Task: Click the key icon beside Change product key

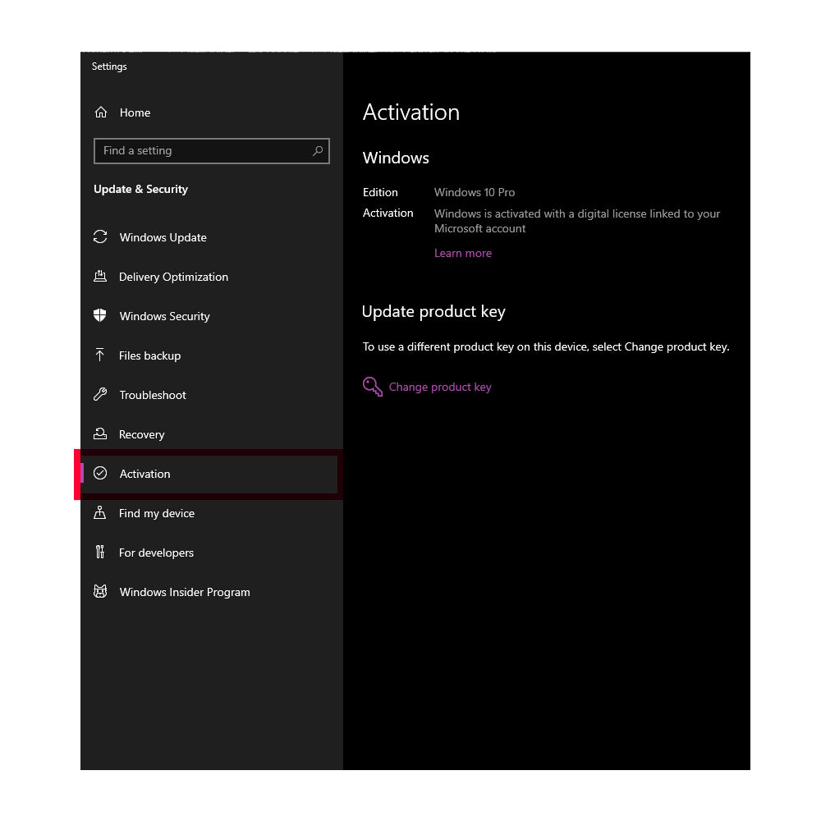Action: [373, 387]
